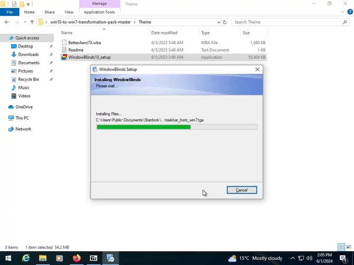Open Desktop in the sidebar
The image size is (354, 265).
pos(26,46)
